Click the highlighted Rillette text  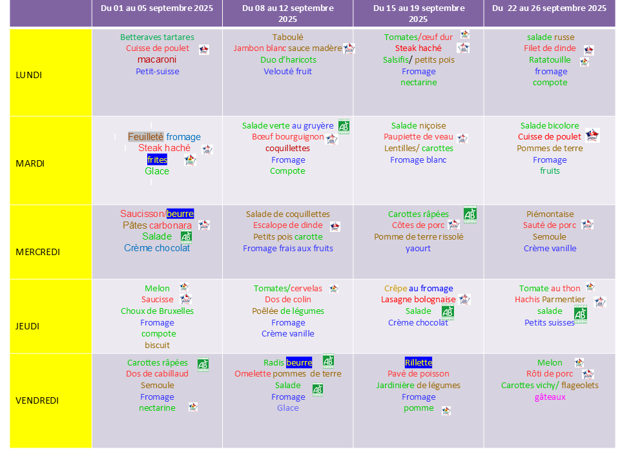point(418,362)
